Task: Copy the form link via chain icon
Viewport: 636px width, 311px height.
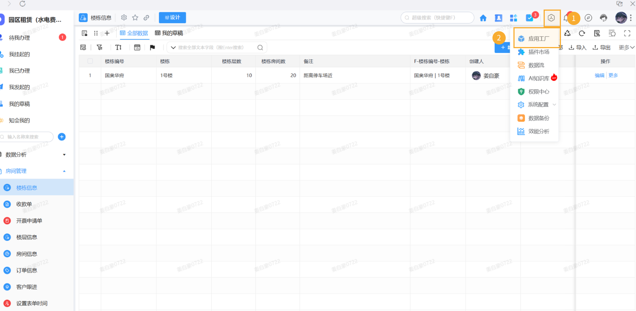Action: [146, 18]
